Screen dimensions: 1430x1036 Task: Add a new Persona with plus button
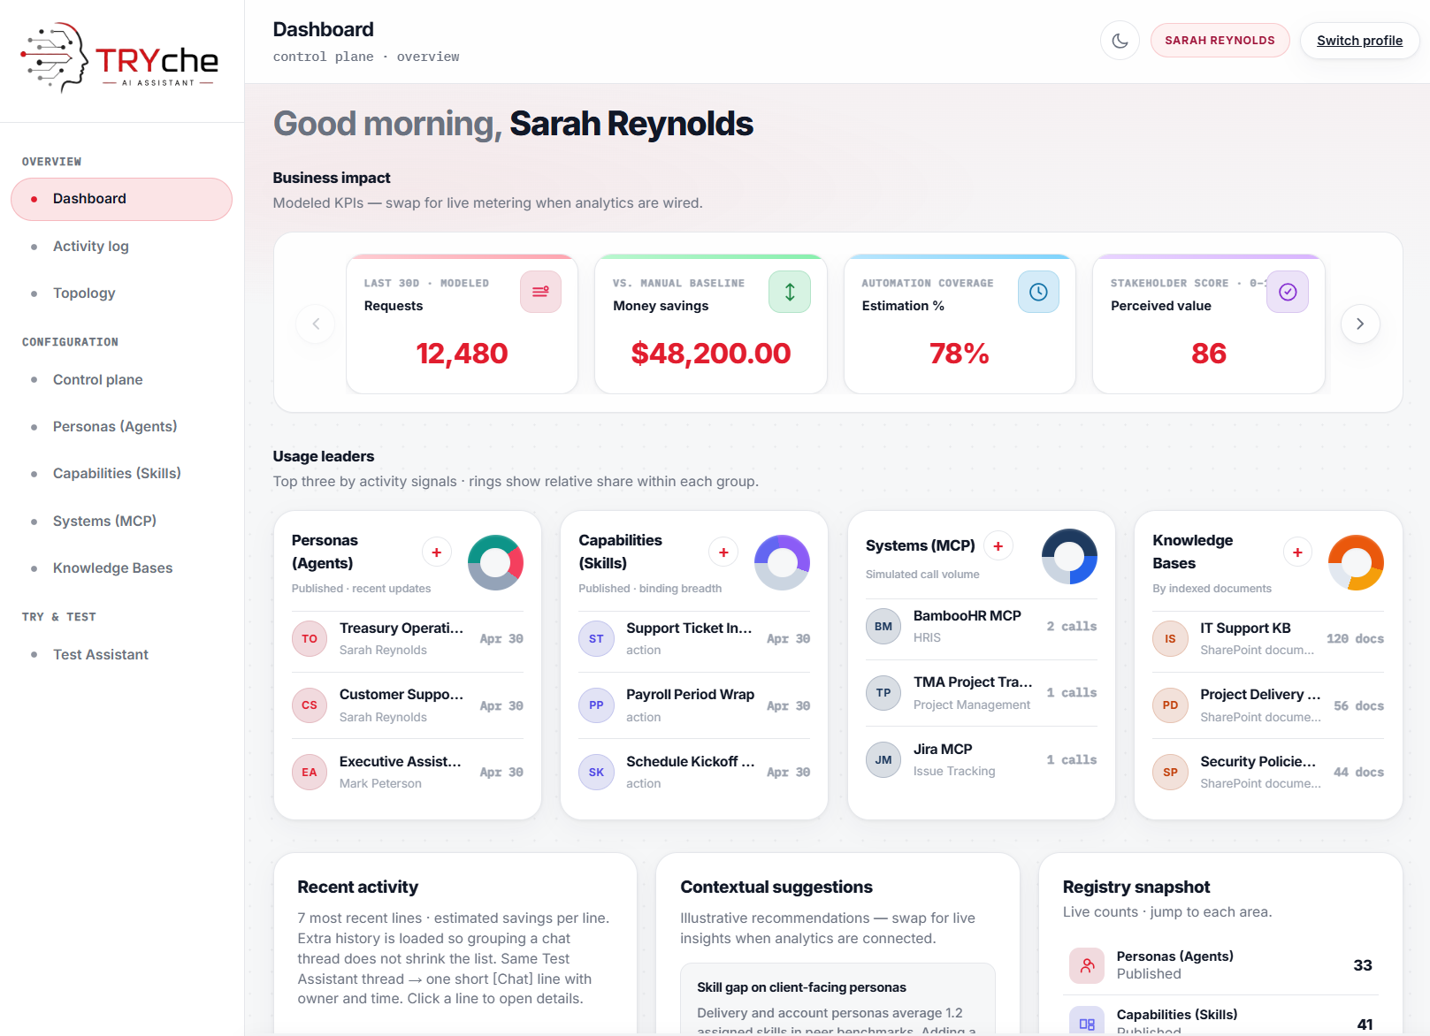click(436, 552)
